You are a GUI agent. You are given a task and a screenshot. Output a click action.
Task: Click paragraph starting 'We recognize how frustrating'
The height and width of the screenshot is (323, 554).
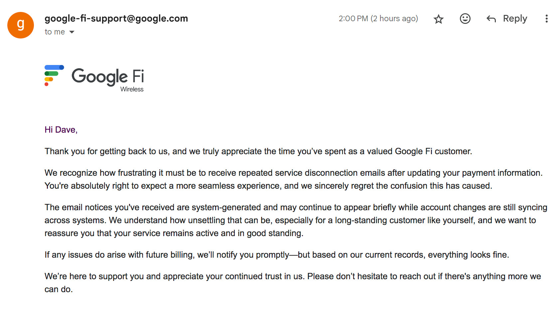click(294, 179)
